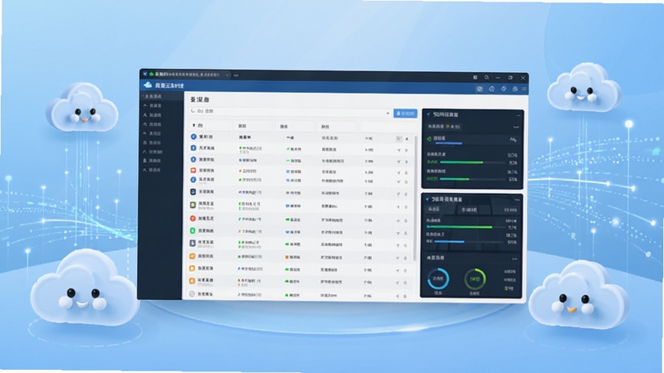Click the share arrow in the red circle icon's row
The image size is (664, 373).
(398, 220)
